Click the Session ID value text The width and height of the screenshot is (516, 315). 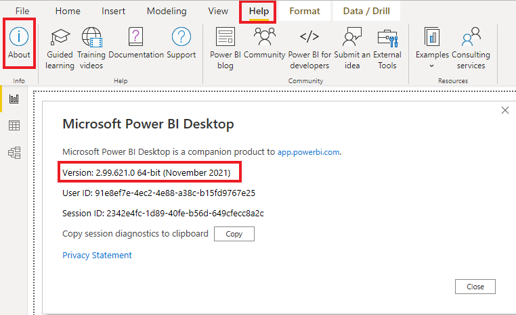[x=185, y=214]
